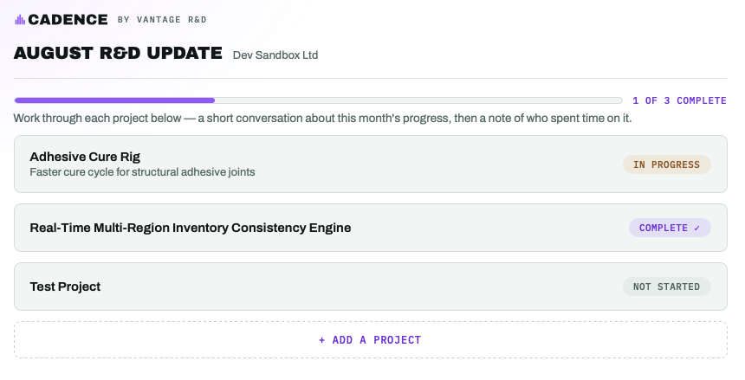745x380 pixels.
Task: Click the Real-Time Multi-Region Inventory title
Action: [x=191, y=228]
